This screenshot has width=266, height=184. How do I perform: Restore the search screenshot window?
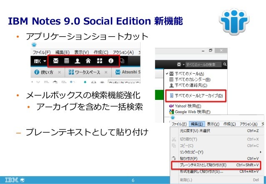[211, 50]
